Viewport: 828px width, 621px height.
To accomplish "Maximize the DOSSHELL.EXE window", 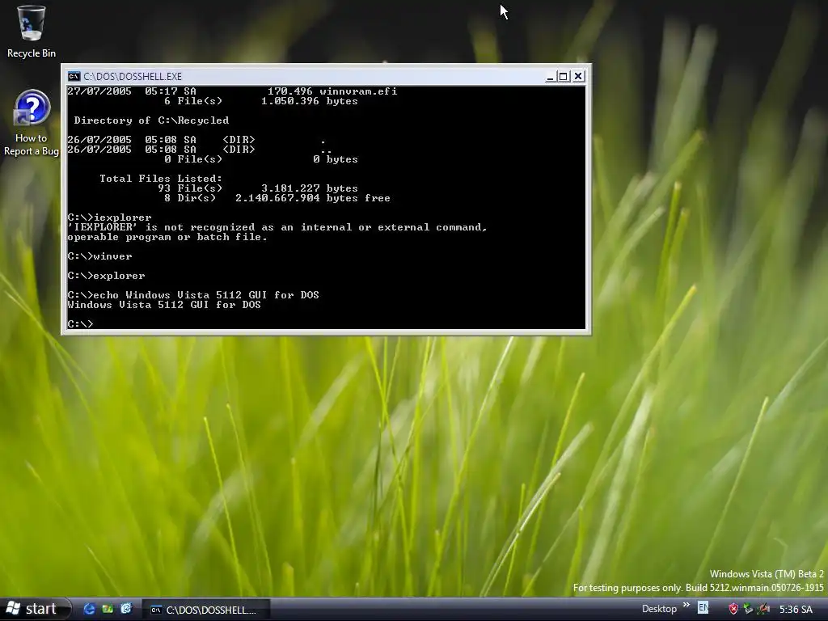I will click(x=564, y=77).
